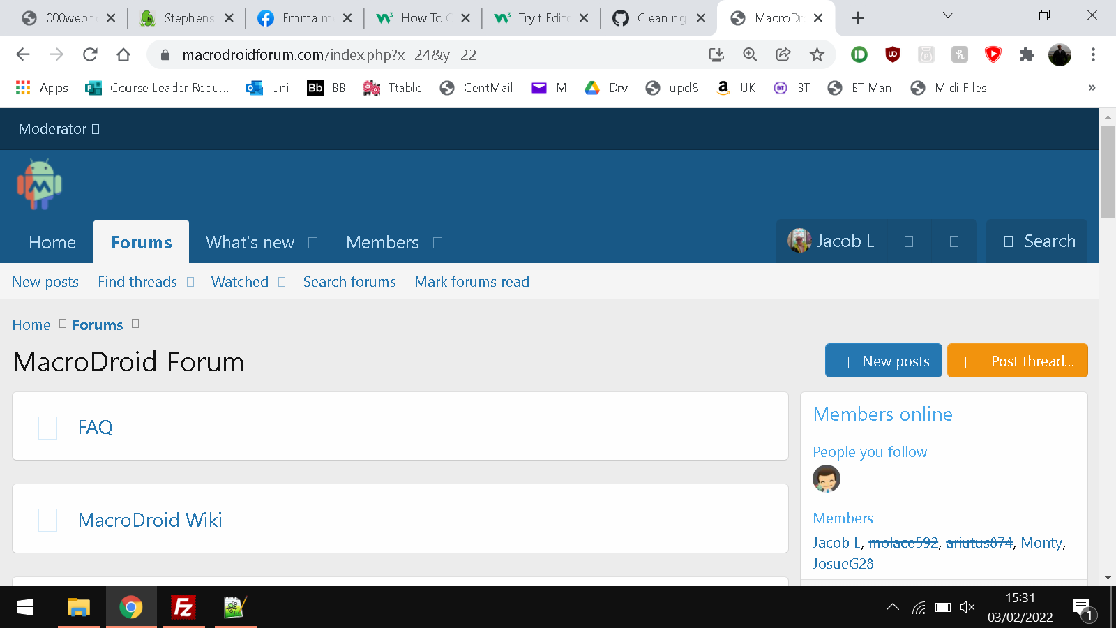Screen dimensions: 1116x628
Task: Open the MacroDroid Wiki forum
Action: coord(150,519)
